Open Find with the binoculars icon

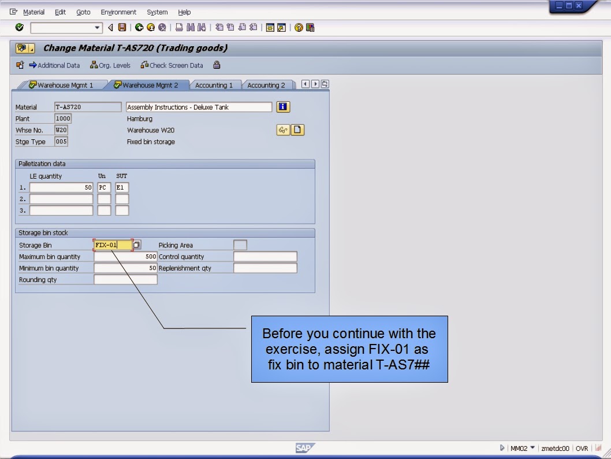tap(191, 27)
